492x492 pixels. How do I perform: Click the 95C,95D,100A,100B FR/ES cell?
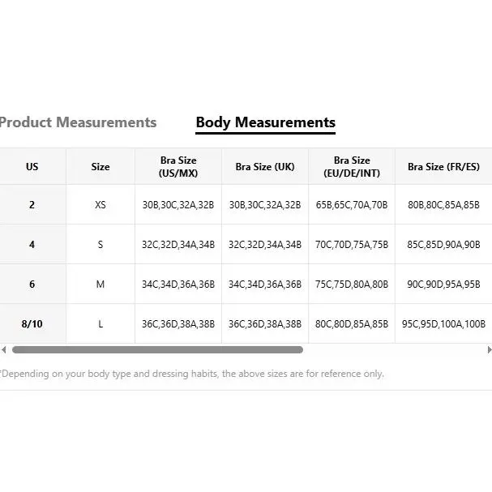[443, 324]
